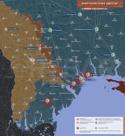Select the orange Бельцкая ТЭЦ plant icon

(6, 29)
